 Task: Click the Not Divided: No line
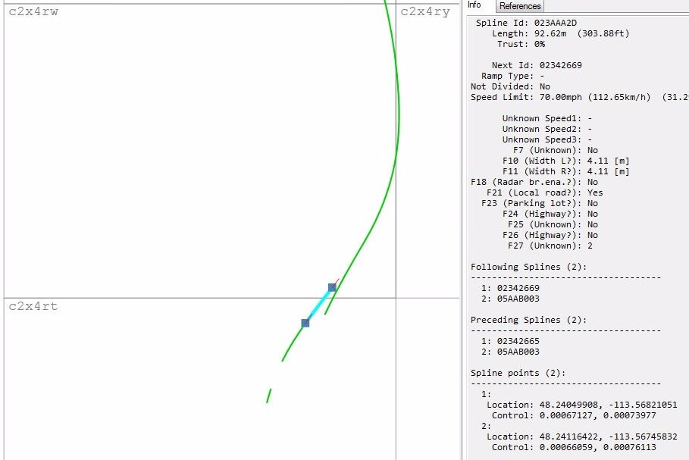510,86
